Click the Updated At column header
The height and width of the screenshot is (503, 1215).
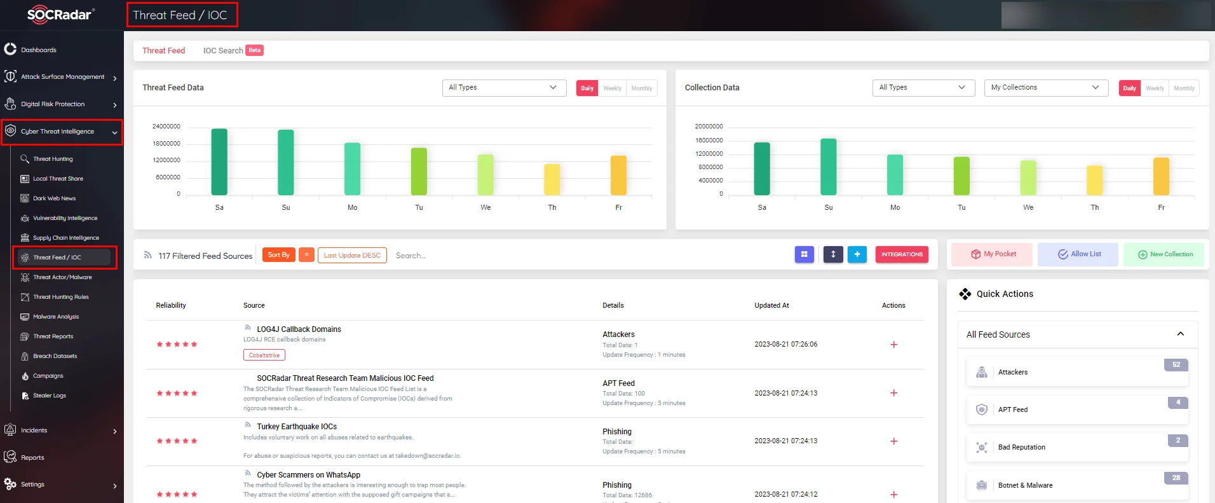[x=771, y=305]
